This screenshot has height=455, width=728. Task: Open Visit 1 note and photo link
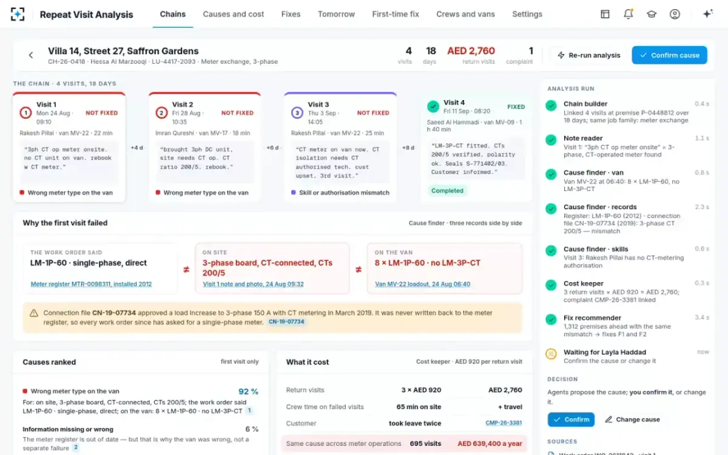pyautogui.click(x=253, y=284)
